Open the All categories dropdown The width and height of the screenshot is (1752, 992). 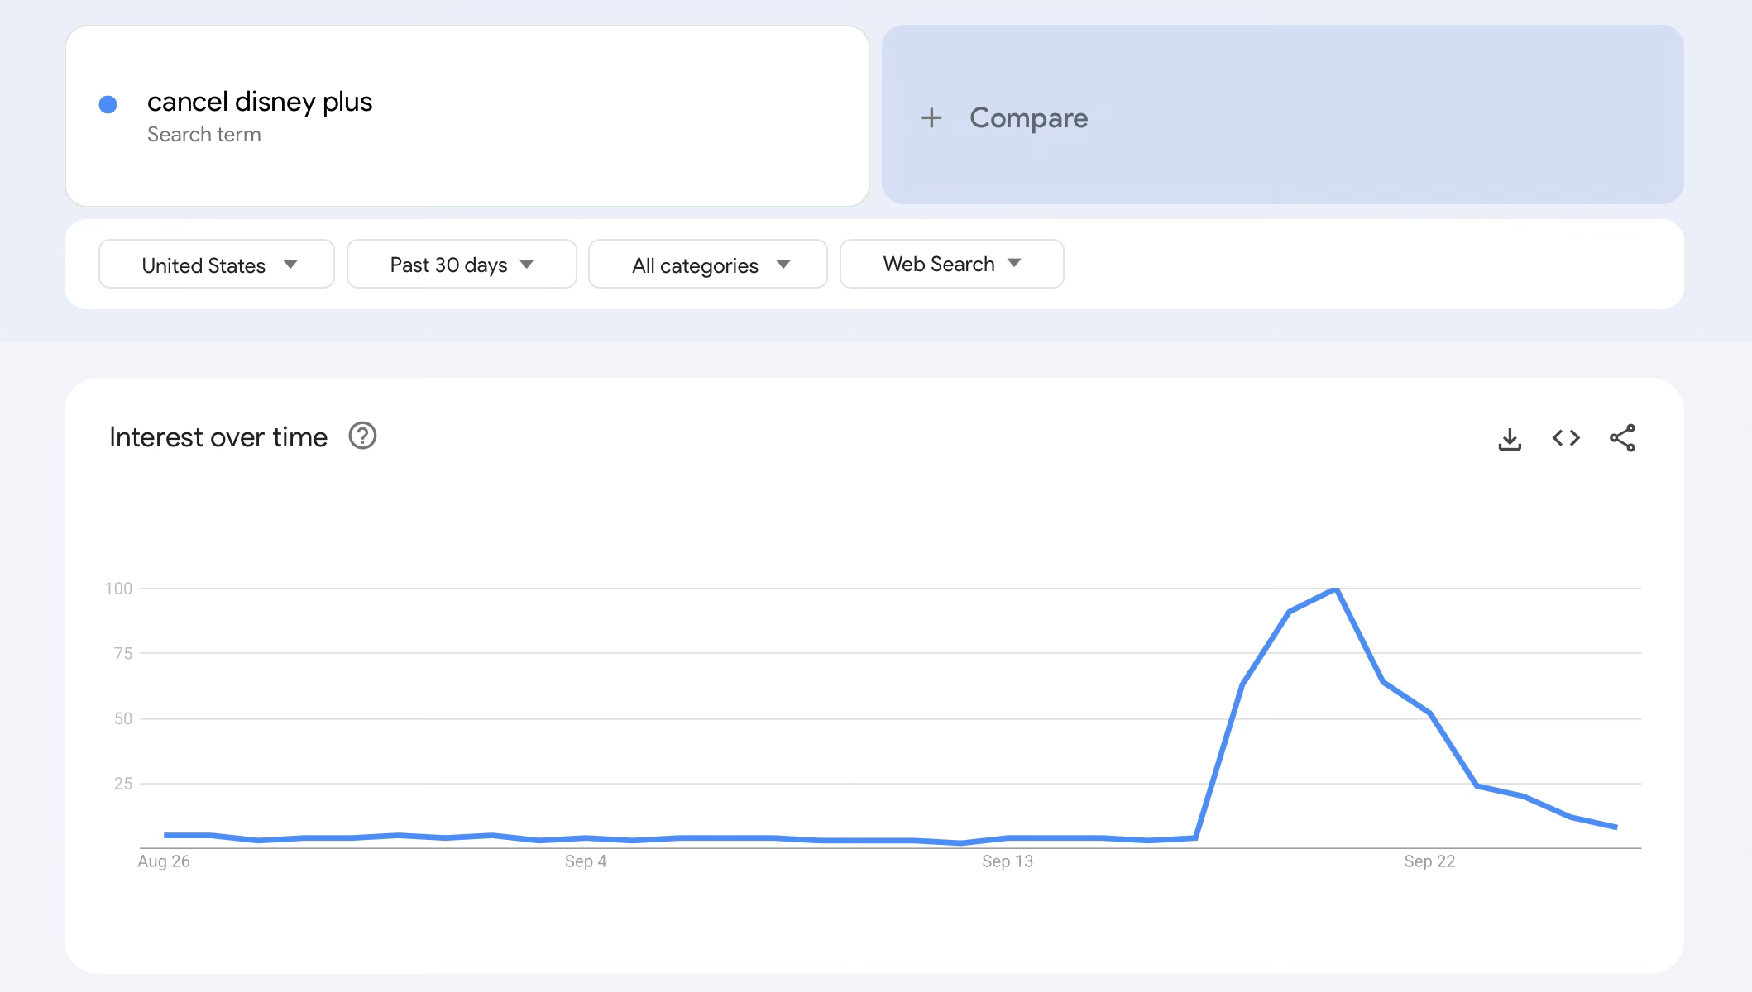(707, 265)
